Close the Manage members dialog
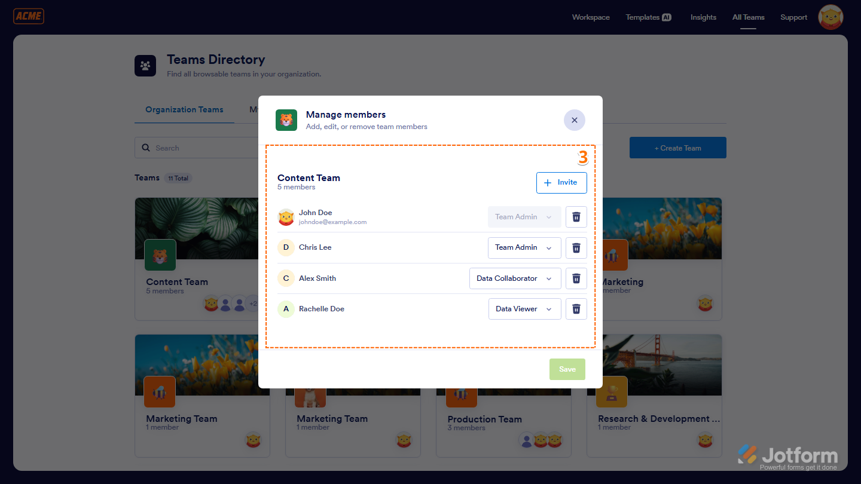The image size is (861, 484). pos(574,120)
